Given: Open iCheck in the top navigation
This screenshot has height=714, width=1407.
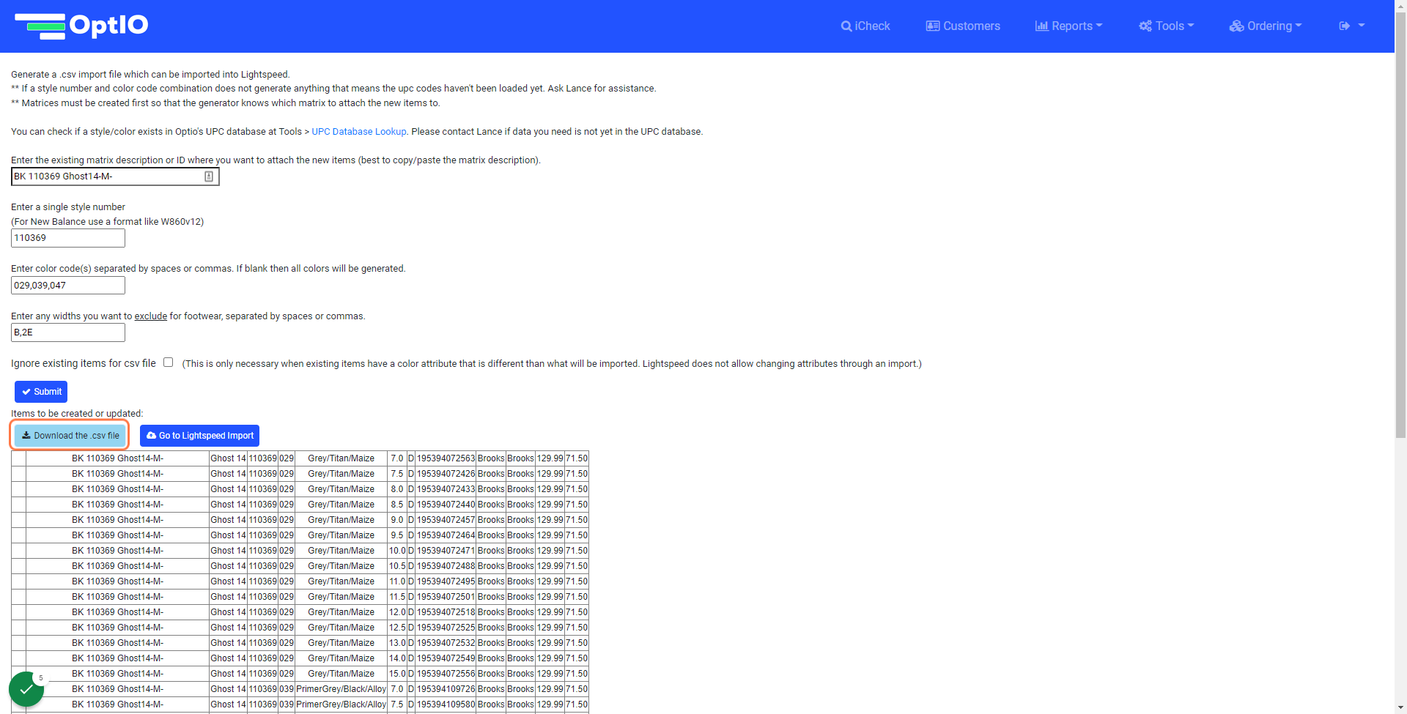Looking at the screenshot, I should tap(865, 26).
